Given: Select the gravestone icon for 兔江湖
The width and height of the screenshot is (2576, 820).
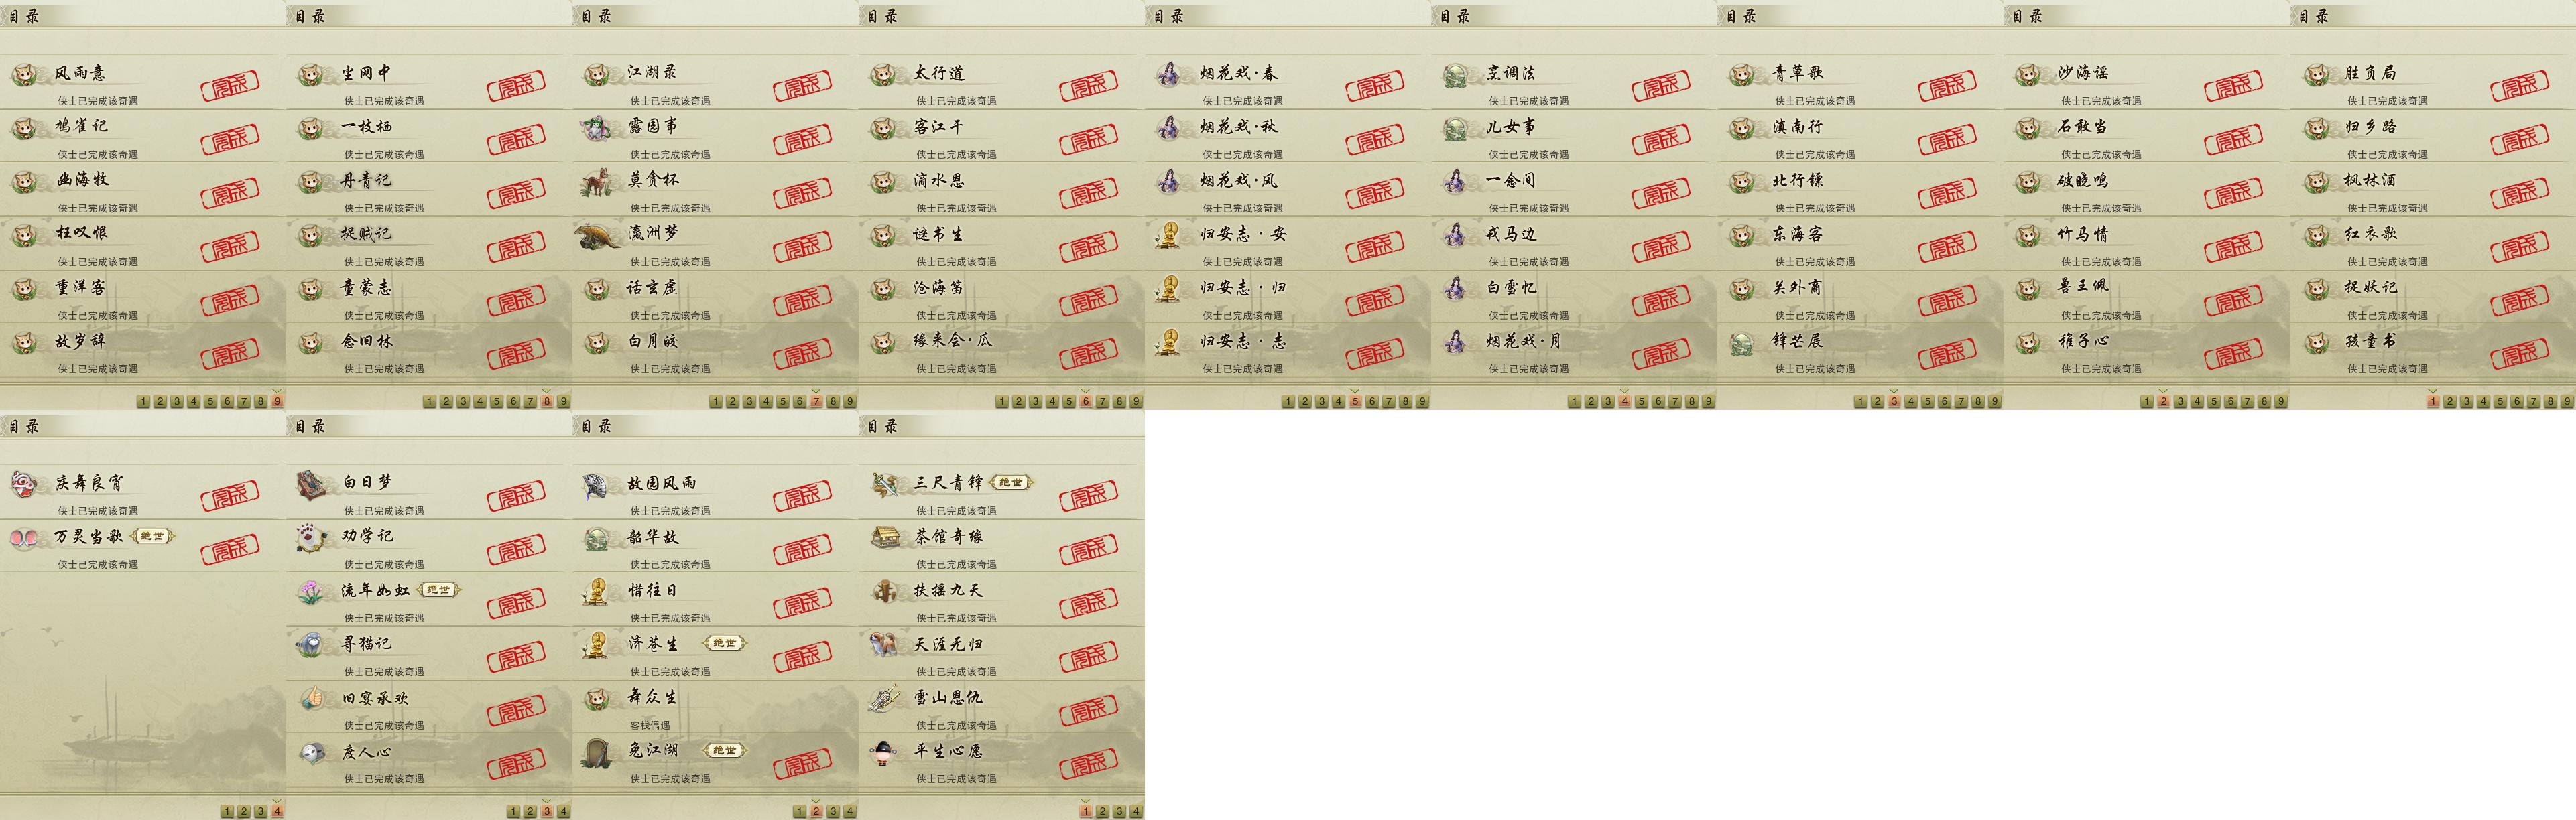Looking at the screenshot, I should point(598,752).
